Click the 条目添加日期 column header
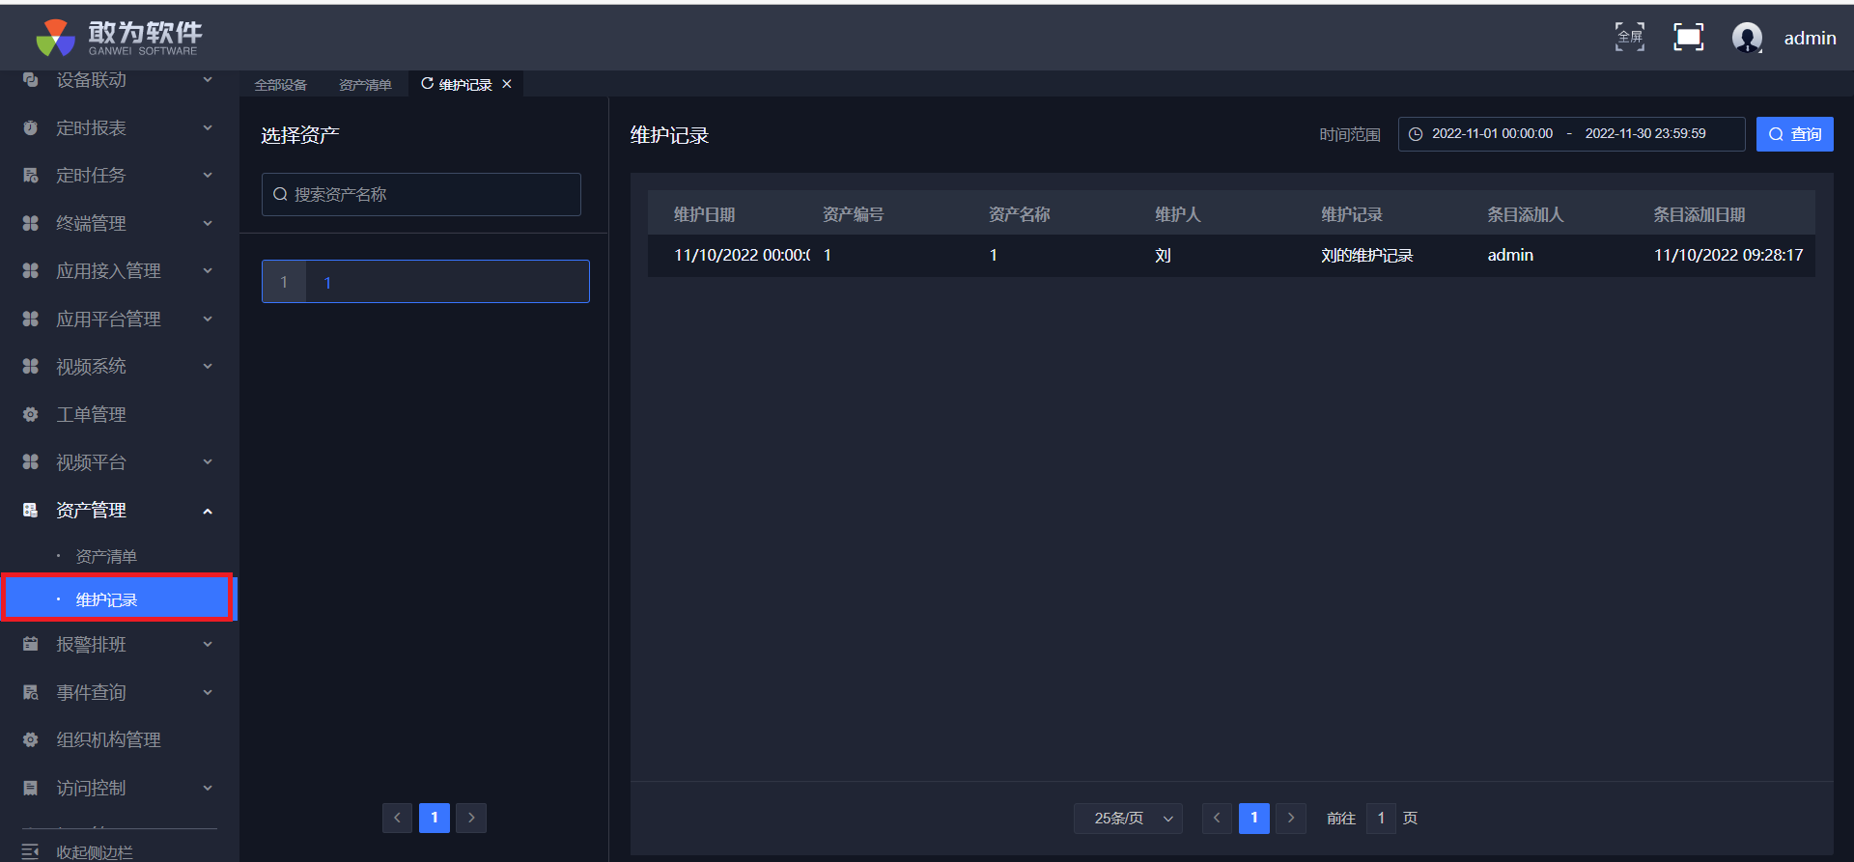 click(x=1699, y=214)
